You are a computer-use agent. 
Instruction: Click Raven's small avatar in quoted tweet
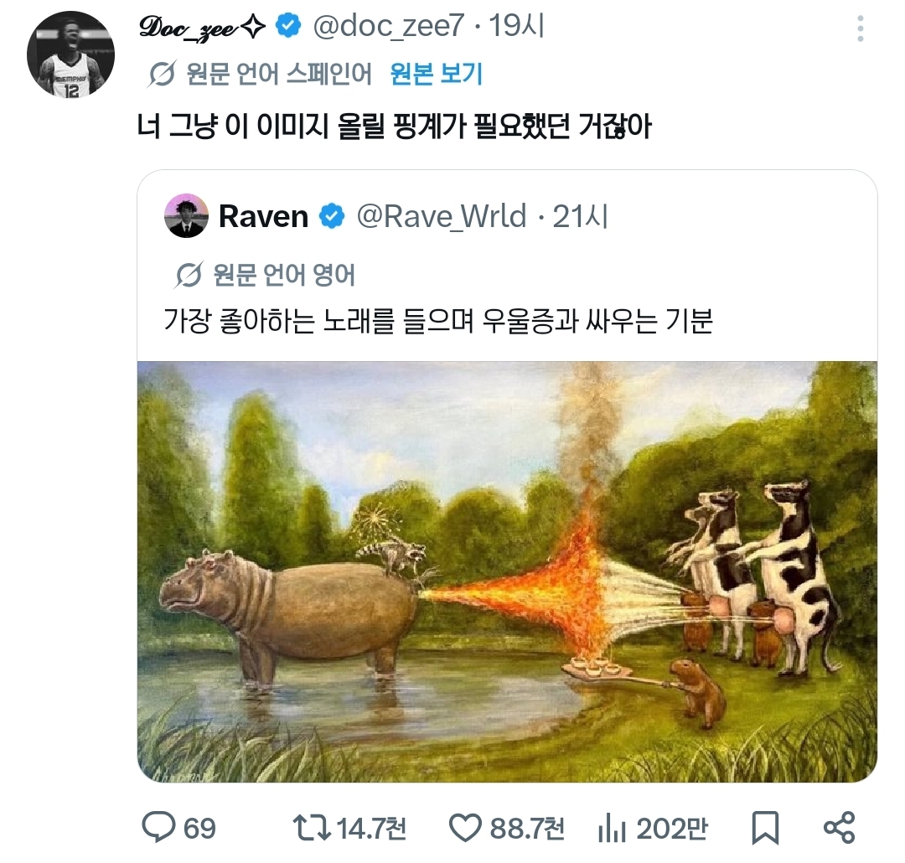[x=186, y=216]
